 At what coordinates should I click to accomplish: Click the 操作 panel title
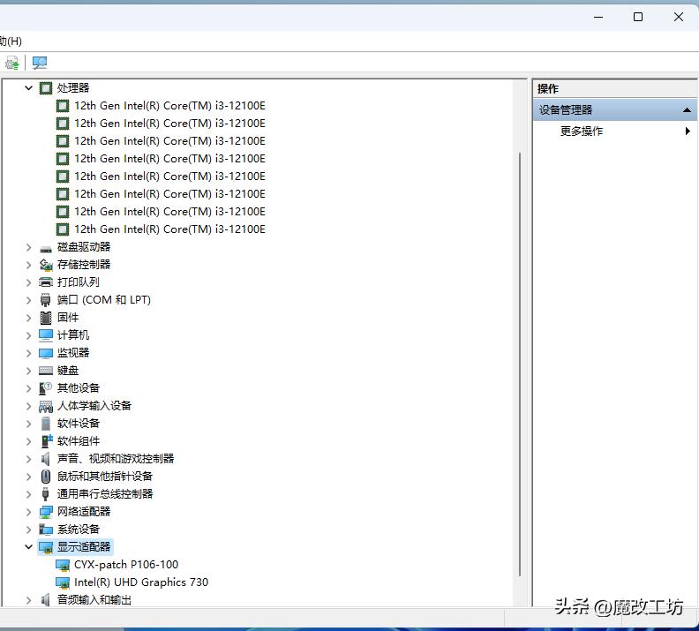(x=548, y=88)
